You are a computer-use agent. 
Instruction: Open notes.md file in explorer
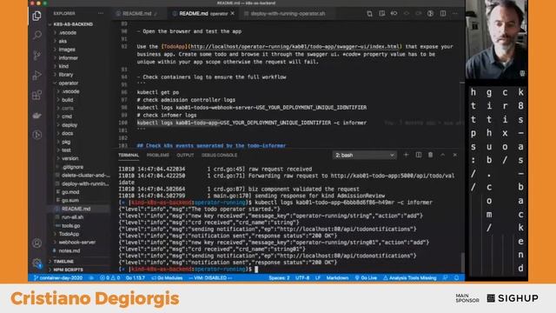click(x=69, y=250)
